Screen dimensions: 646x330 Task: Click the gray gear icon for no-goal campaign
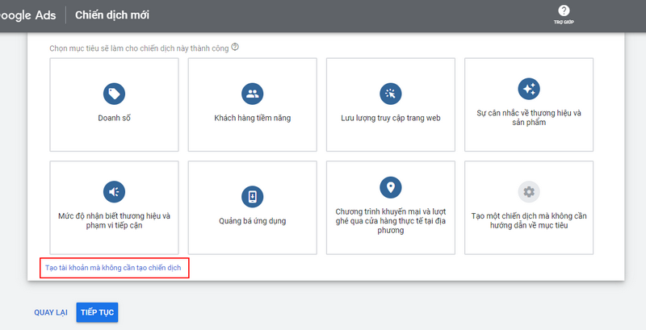pyautogui.click(x=529, y=191)
